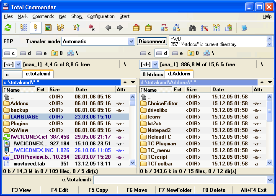Click the pack files gift box icon
Image resolution: width=276 pixels, height=196 pixels.
point(136,28)
